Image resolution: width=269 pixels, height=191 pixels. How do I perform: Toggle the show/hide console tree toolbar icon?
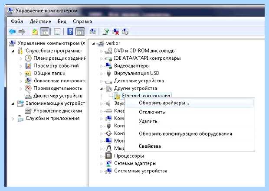45,32
